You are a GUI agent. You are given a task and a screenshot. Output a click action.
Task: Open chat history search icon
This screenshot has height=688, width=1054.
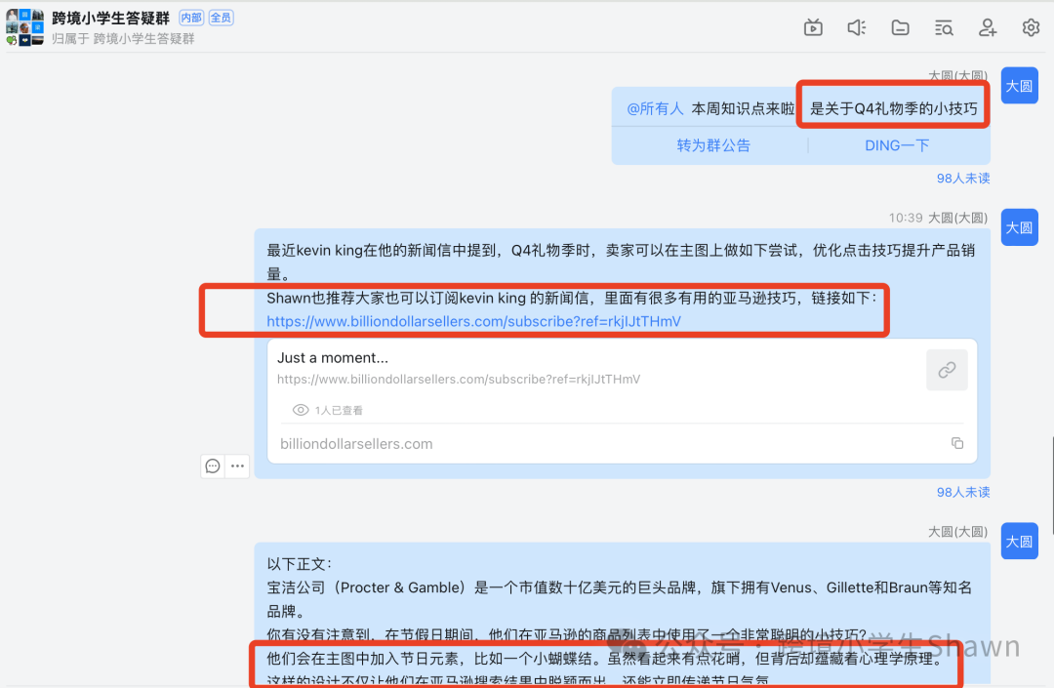pos(944,27)
